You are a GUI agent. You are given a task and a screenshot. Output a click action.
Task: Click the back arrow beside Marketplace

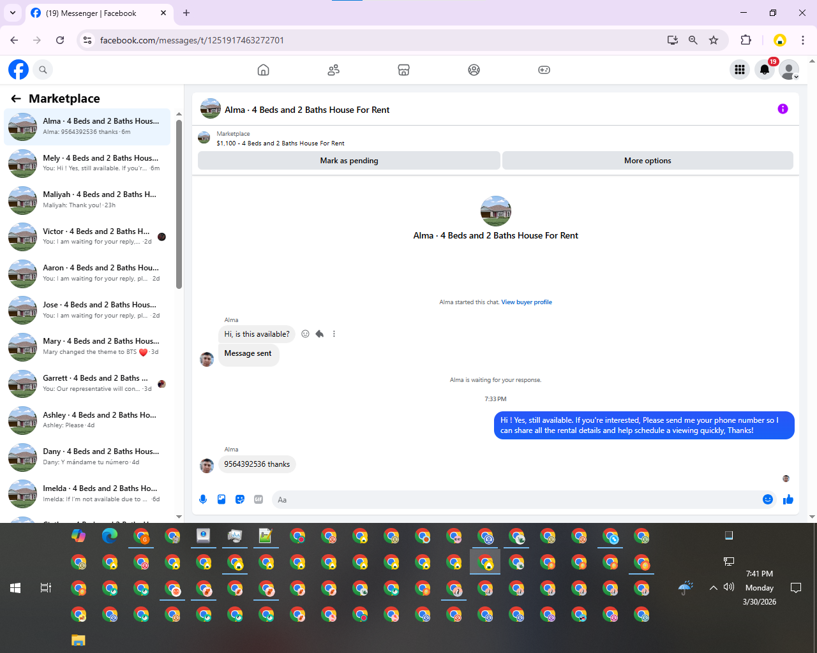click(16, 98)
